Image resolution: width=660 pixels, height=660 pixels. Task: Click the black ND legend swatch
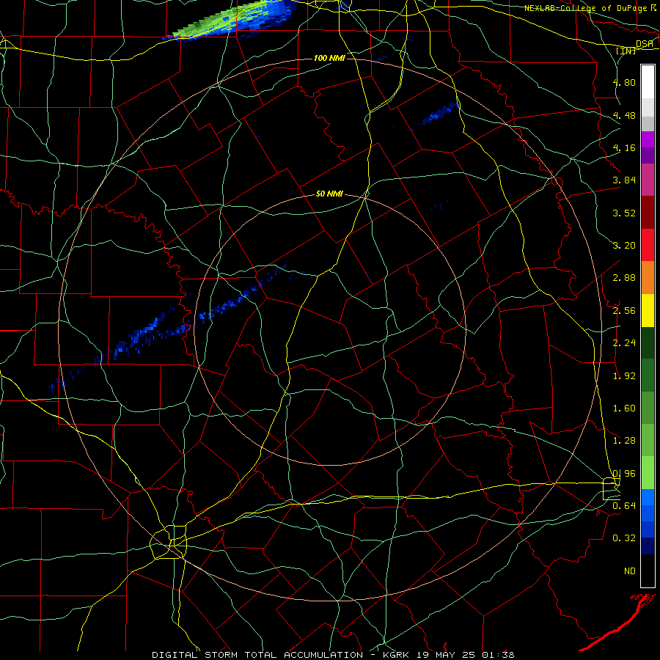coord(648,571)
